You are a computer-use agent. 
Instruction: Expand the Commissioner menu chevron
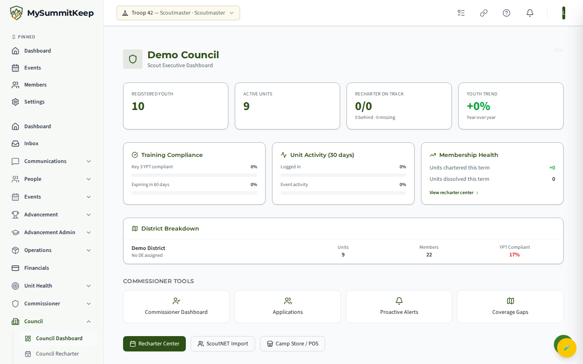tap(89, 304)
